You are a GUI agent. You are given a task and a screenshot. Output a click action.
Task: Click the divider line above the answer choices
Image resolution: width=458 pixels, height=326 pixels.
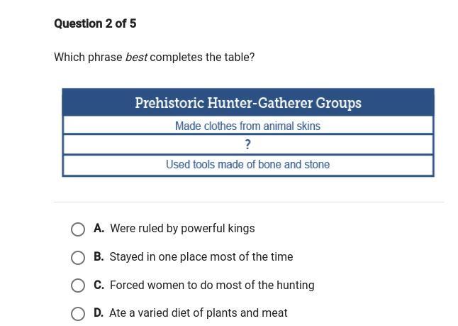tap(248, 202)
